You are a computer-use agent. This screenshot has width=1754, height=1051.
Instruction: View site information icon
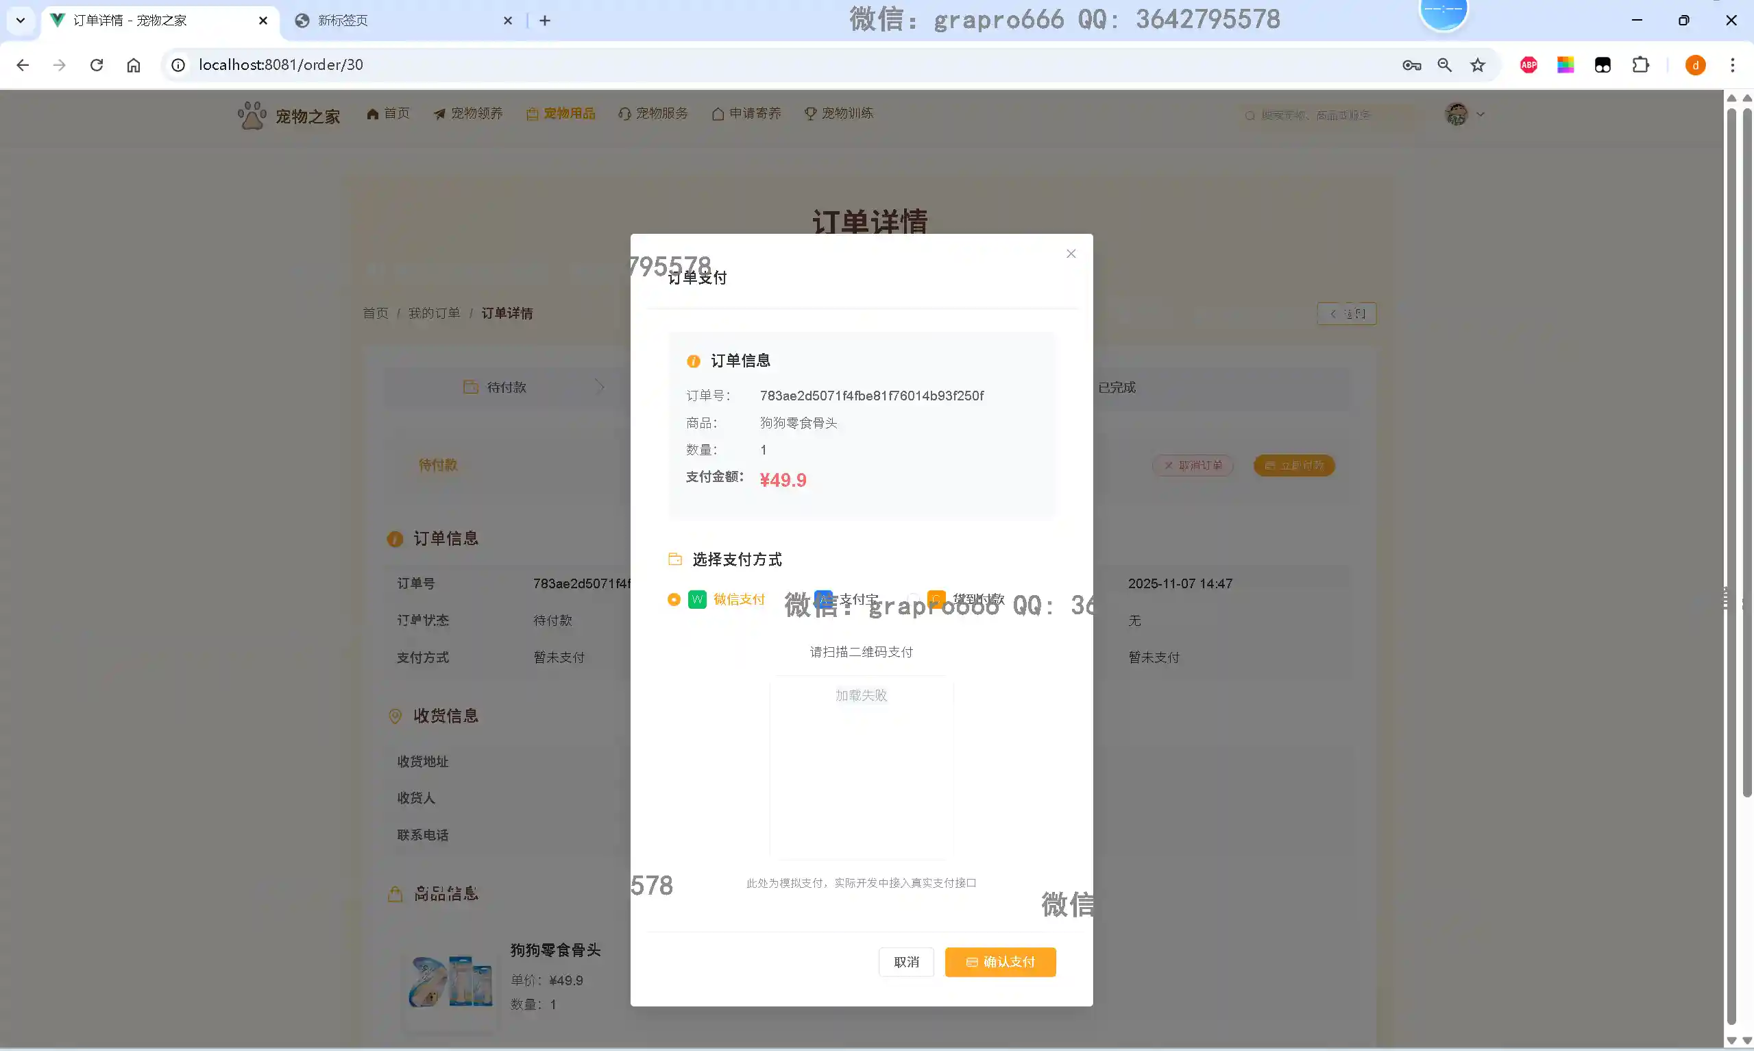click(x=178, y=65)
